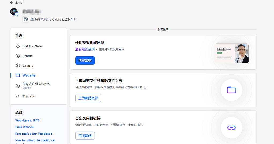Click the List For Sale tag icon
The height and width of the screenshot is (144, 274).
pos(18,46)
